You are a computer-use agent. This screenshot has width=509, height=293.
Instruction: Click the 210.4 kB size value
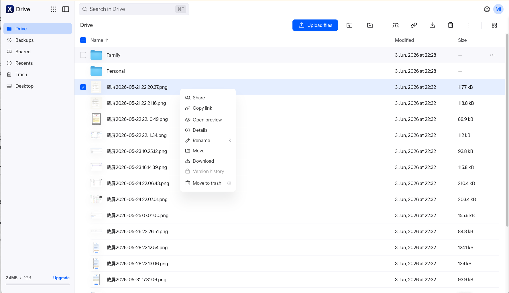point(466,183)
